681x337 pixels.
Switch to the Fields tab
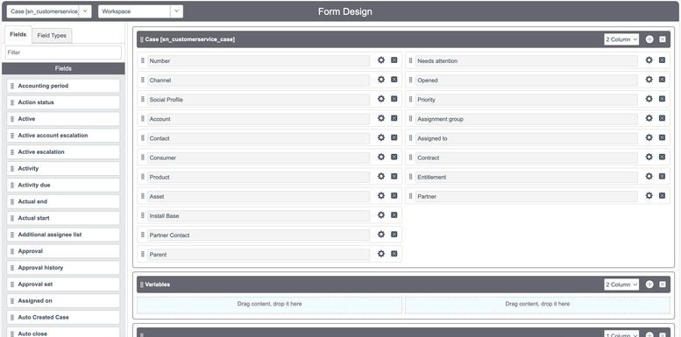pyautogui.click(x=18, y=35)
